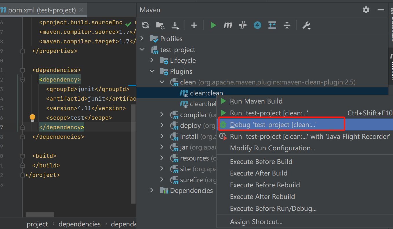Expand the site plugin node
The image size is (393, 229).
tap(162, 169)
